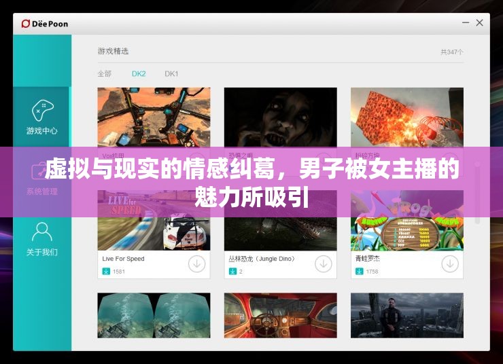The width and height of the screenshot is (503, 364).
Task: Click the download count icon beside 2
Action: coord(232,272)
